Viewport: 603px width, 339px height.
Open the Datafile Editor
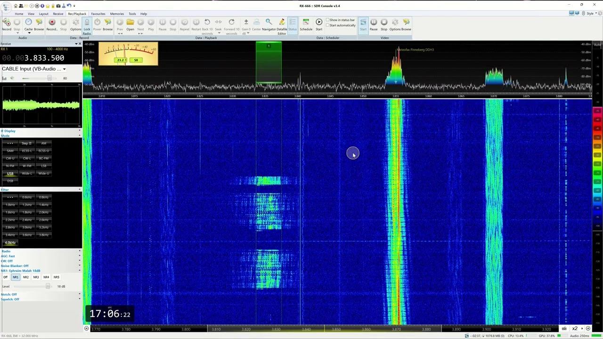tap(282, 22)
